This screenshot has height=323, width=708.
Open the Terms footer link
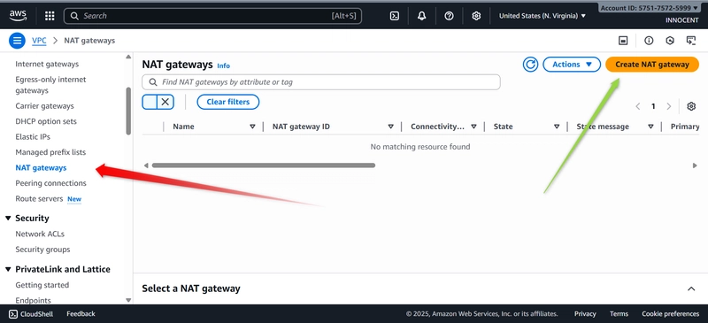point(619,313)
